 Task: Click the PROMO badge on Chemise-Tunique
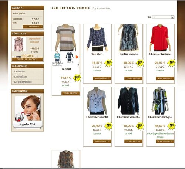click(171, 63)
